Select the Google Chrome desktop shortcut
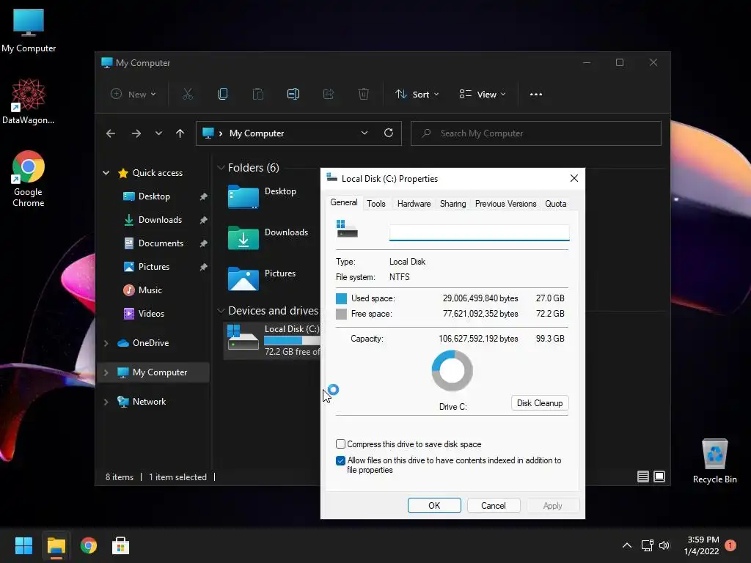 [x=29, y=179]
